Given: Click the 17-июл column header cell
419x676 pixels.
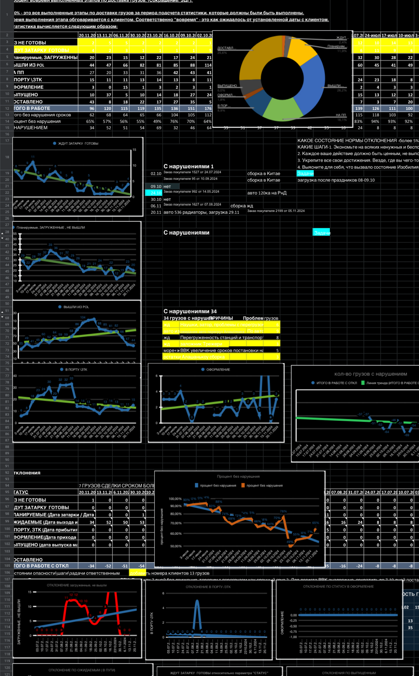Looking at the screenshot, I should (389, 36).
